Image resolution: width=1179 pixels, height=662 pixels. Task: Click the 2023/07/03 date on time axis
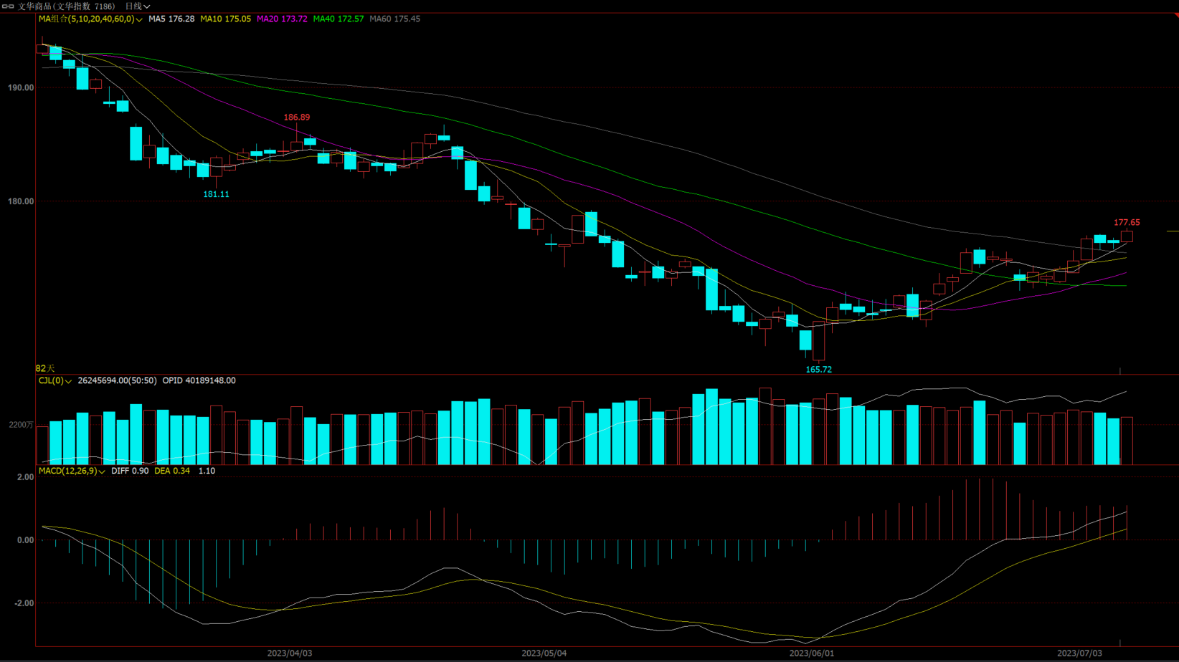coord(1079,653)
